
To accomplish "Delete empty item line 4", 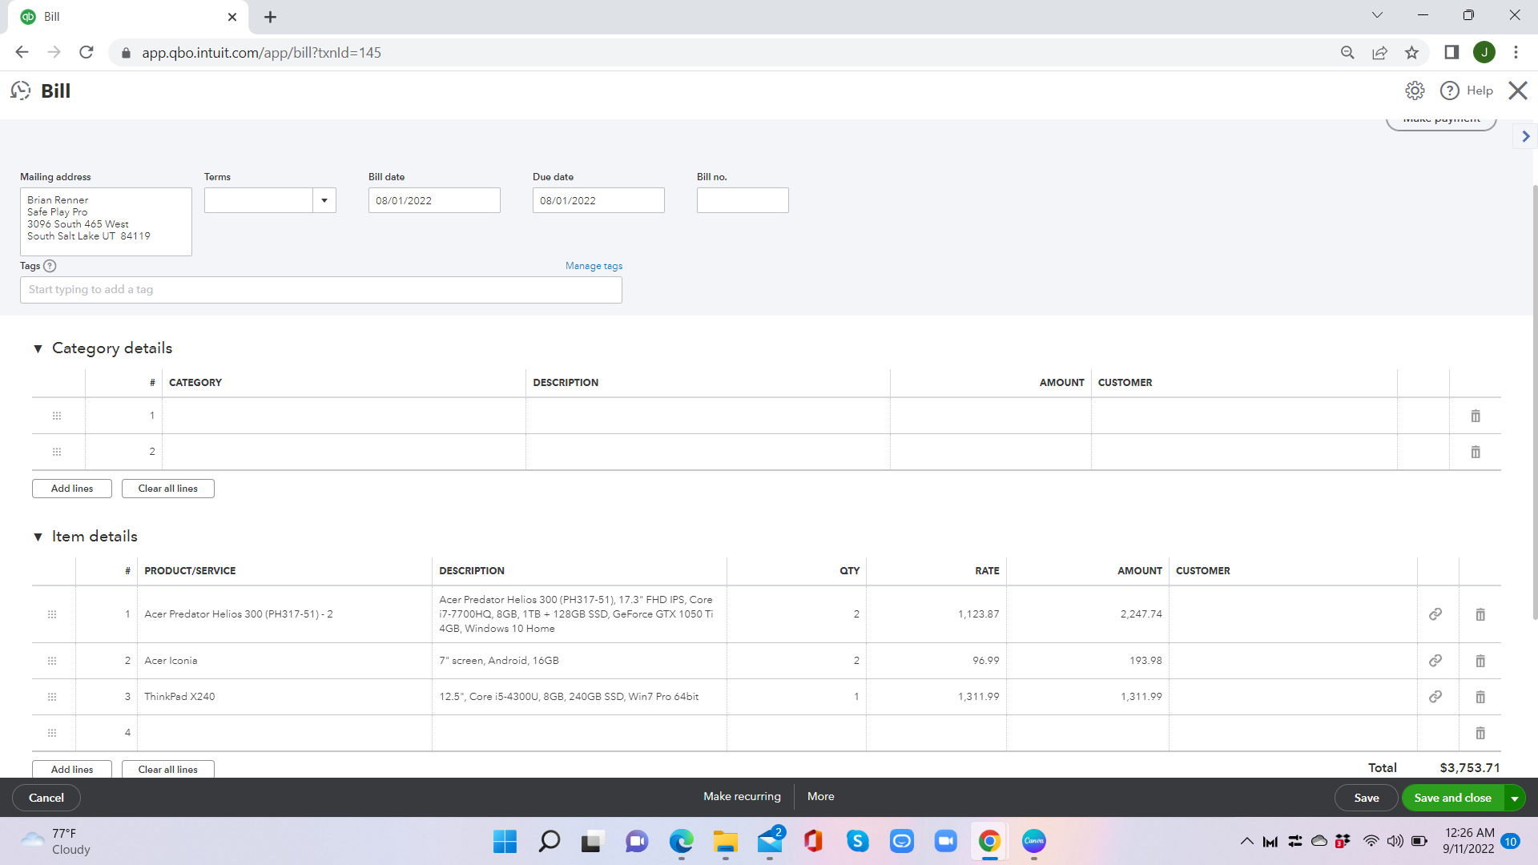I will click(1480, 733).
